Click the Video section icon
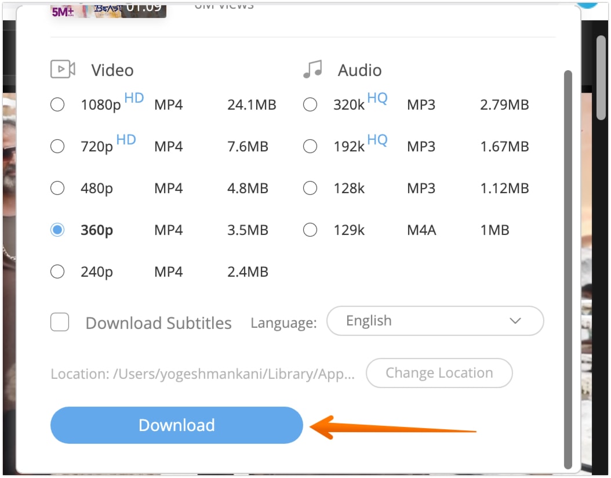 [62, 68]
